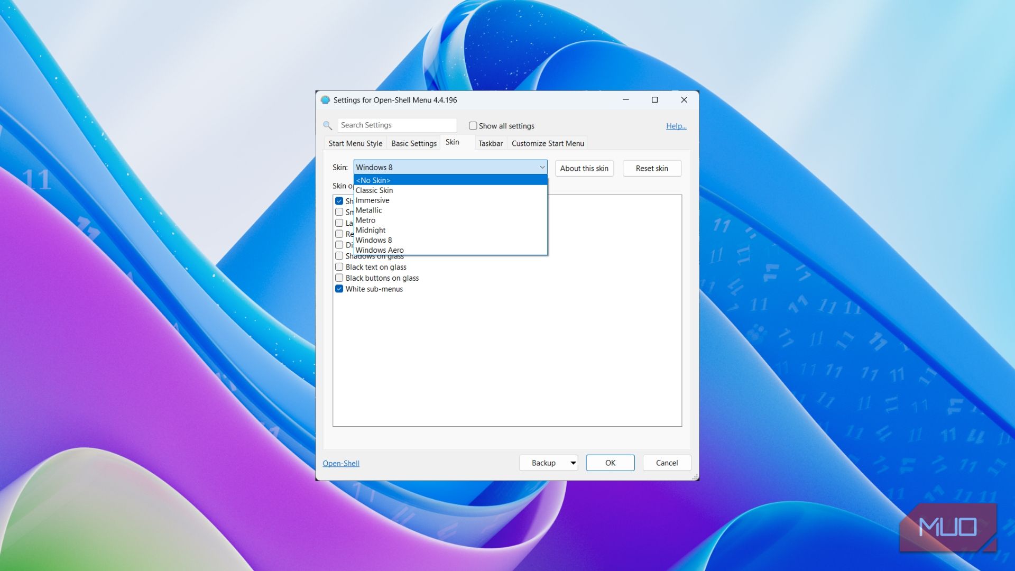Close the Open-Shell settings window
This screenshot has height=571, width=1015.
pos(684,100)
